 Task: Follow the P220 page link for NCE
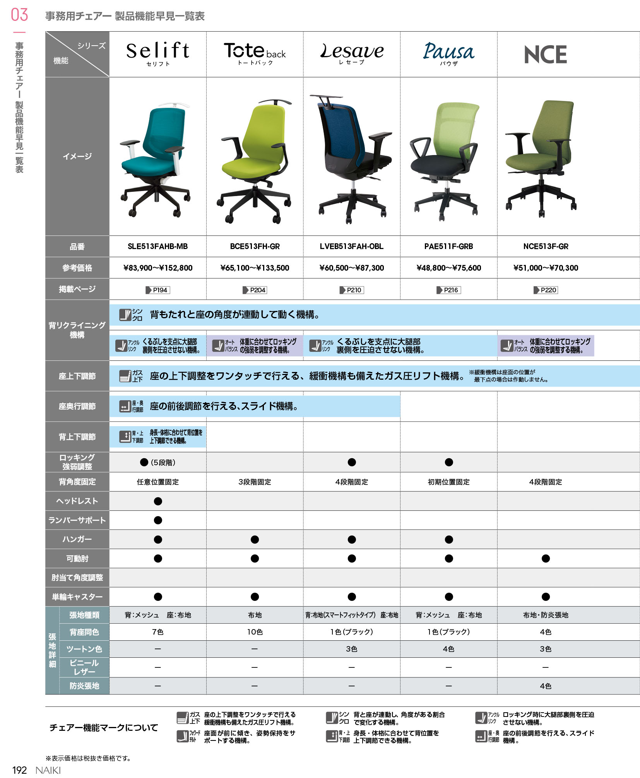point(546,290)
